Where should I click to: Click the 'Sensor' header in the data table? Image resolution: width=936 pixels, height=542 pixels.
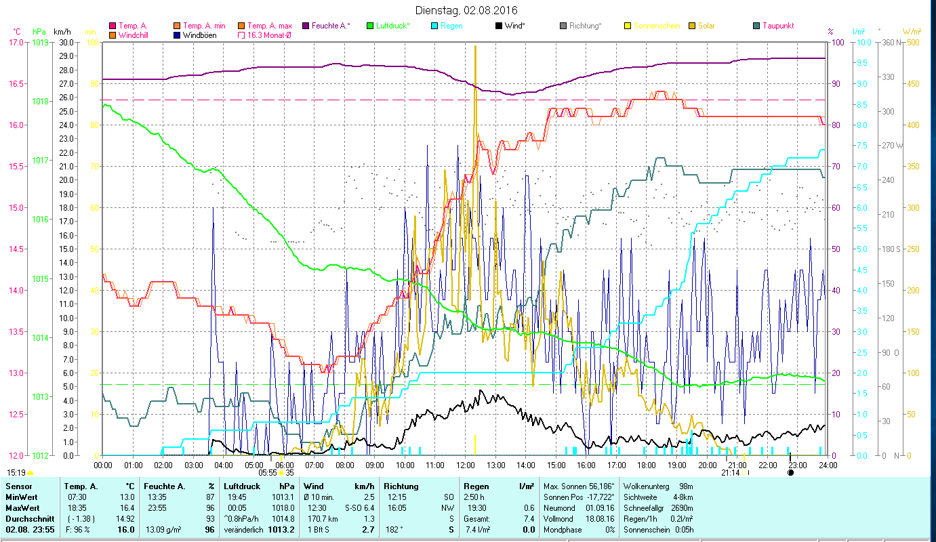click(18, 486)
